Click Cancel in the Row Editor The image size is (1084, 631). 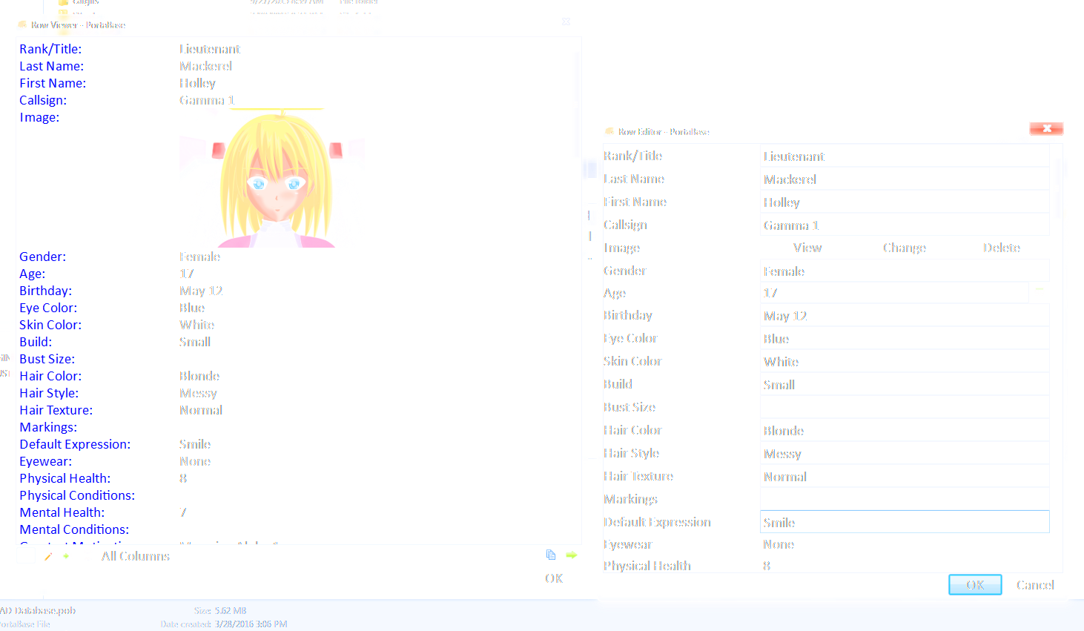click(1035, 585)
